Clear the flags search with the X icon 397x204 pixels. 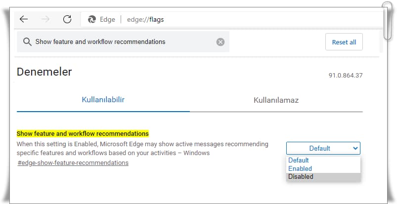click(221, 42)
